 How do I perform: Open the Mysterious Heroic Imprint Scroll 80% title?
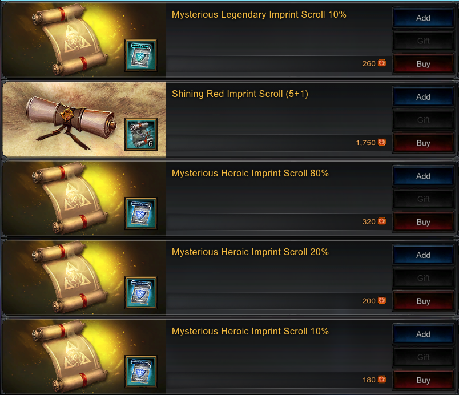[x=250, y=173]
